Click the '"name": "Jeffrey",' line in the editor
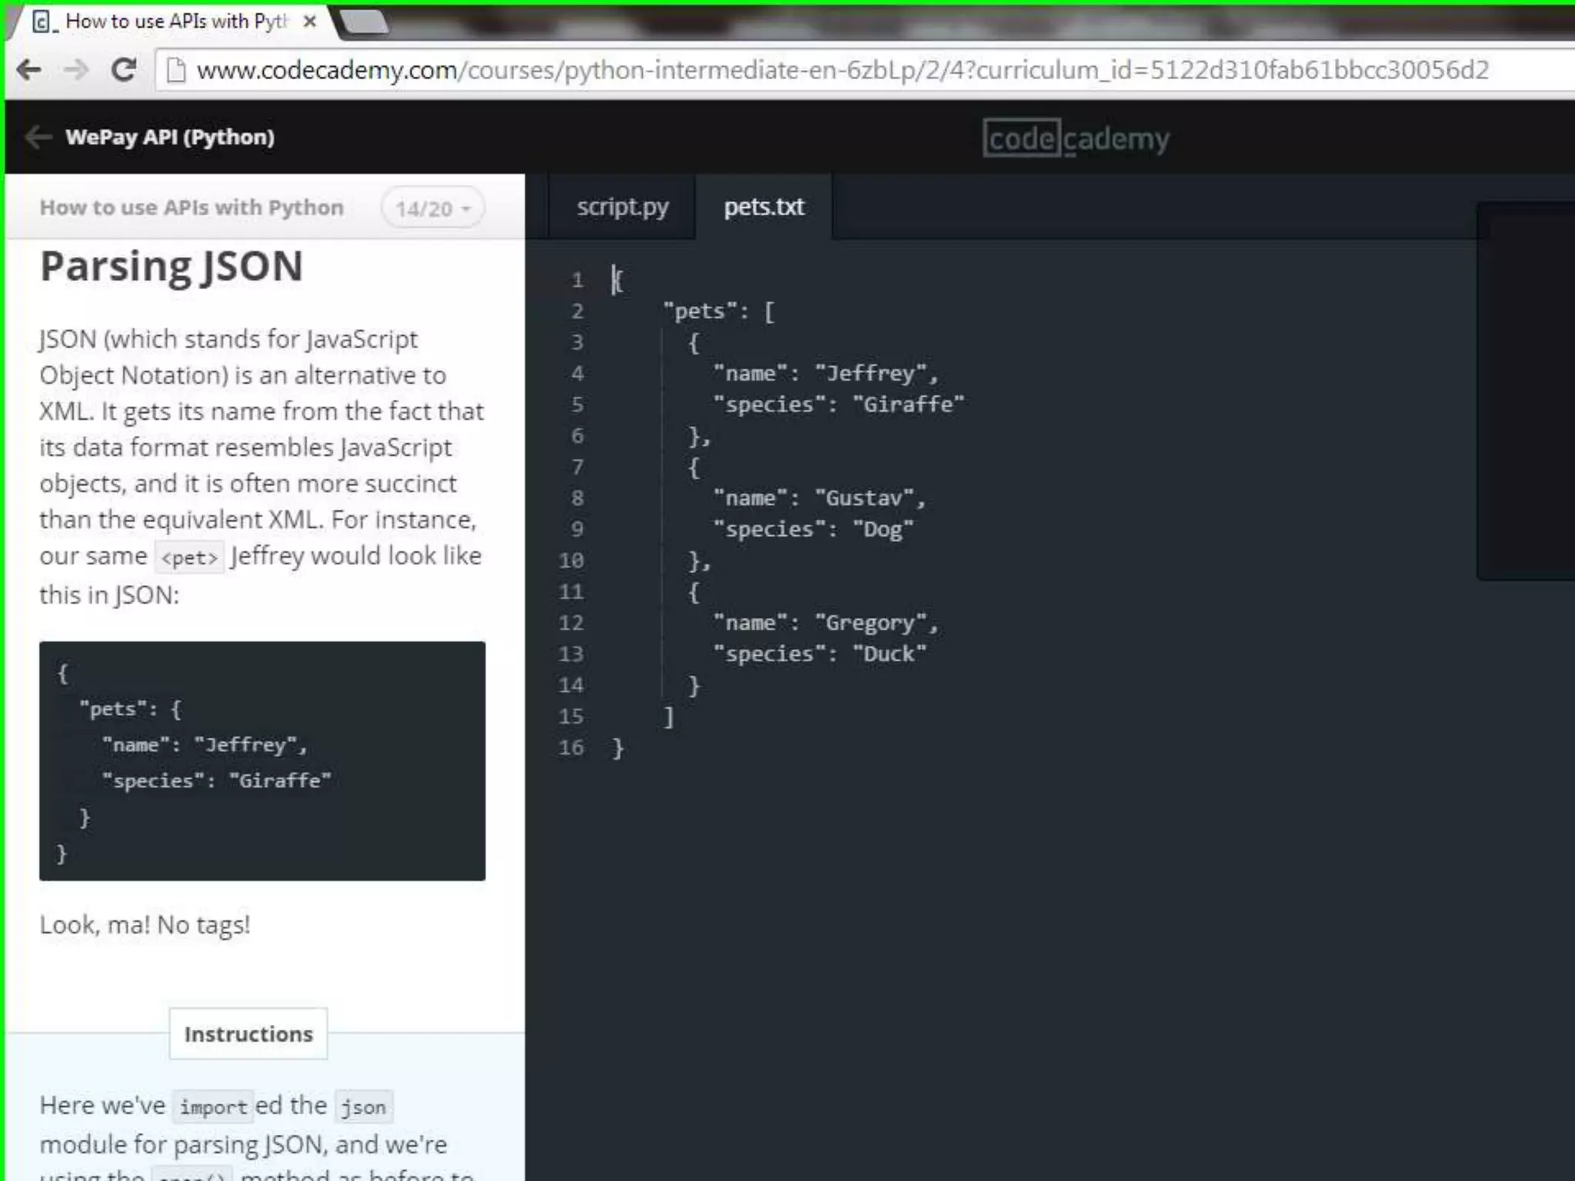1575x1181 pixels. (x=826, y=374)
